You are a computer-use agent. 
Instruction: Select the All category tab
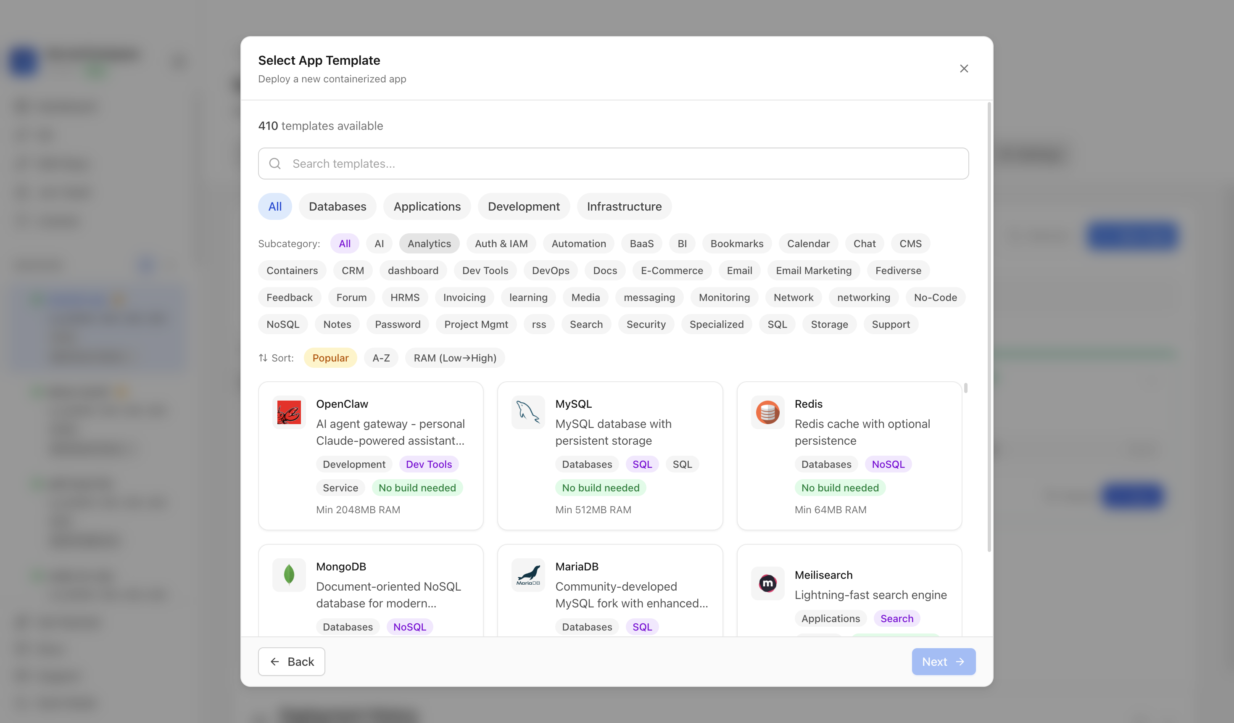coord(275,206)
